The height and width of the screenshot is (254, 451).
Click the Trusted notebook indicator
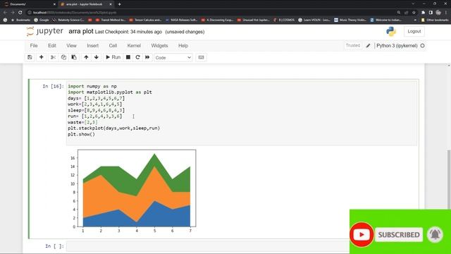[353, 45]
